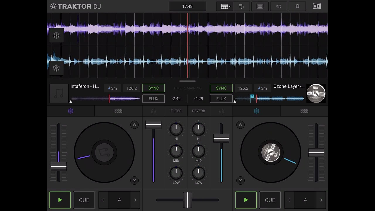Click the right deck 3m key indicator
The width and height of the screenshot is (375, 211).
(262, 88)
